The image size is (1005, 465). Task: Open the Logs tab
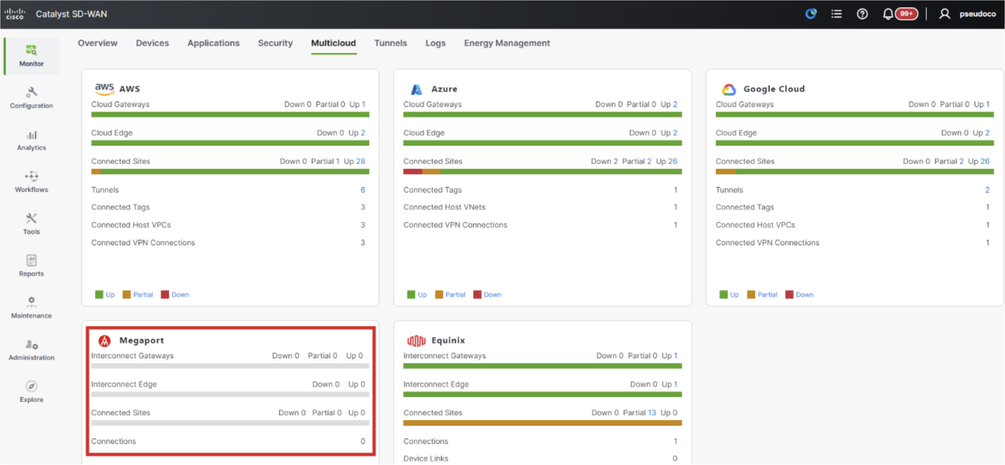point(435,43)
